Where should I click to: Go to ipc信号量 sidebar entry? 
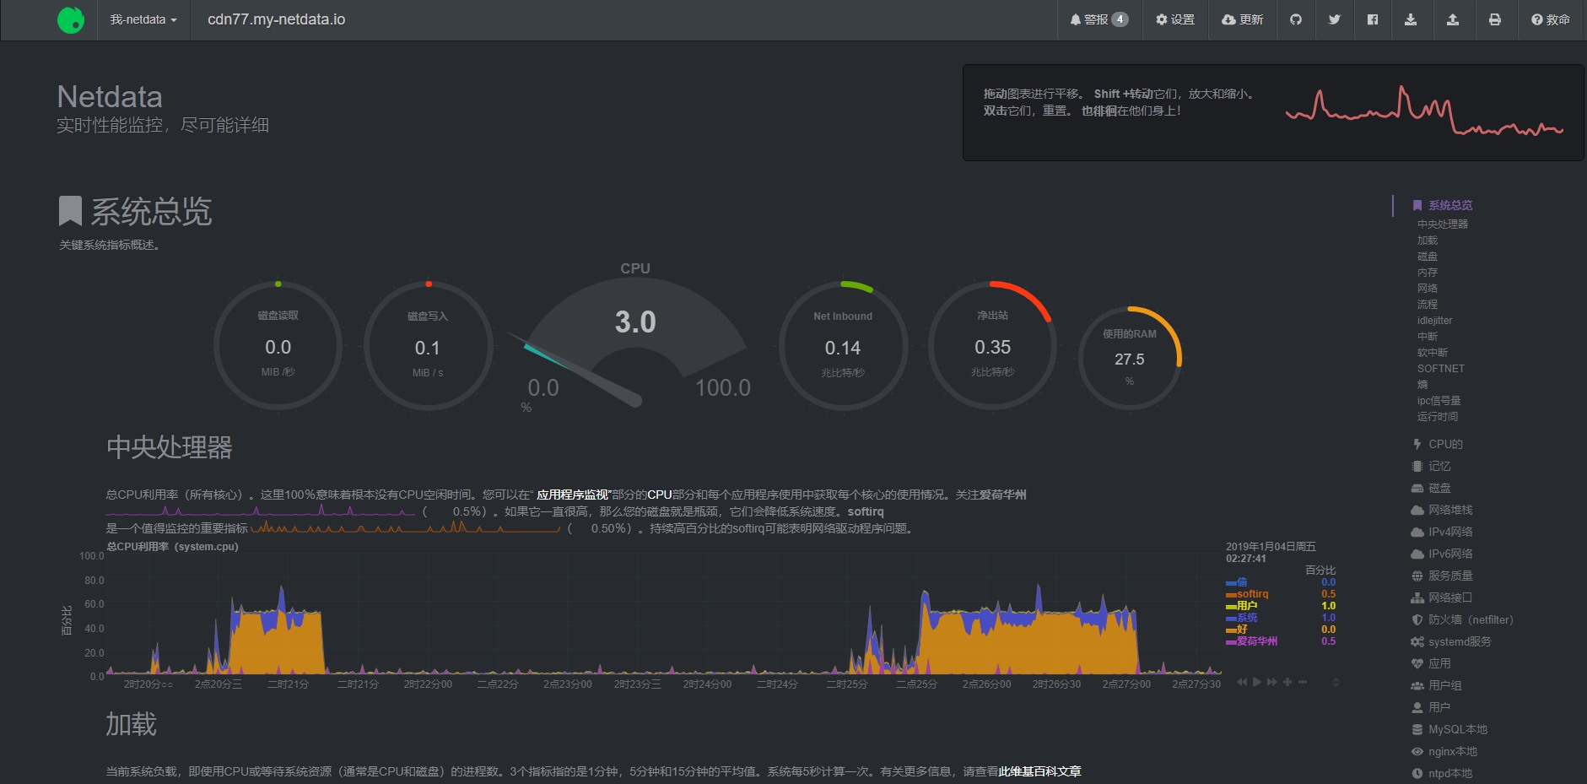click(x=1439, y=401)
